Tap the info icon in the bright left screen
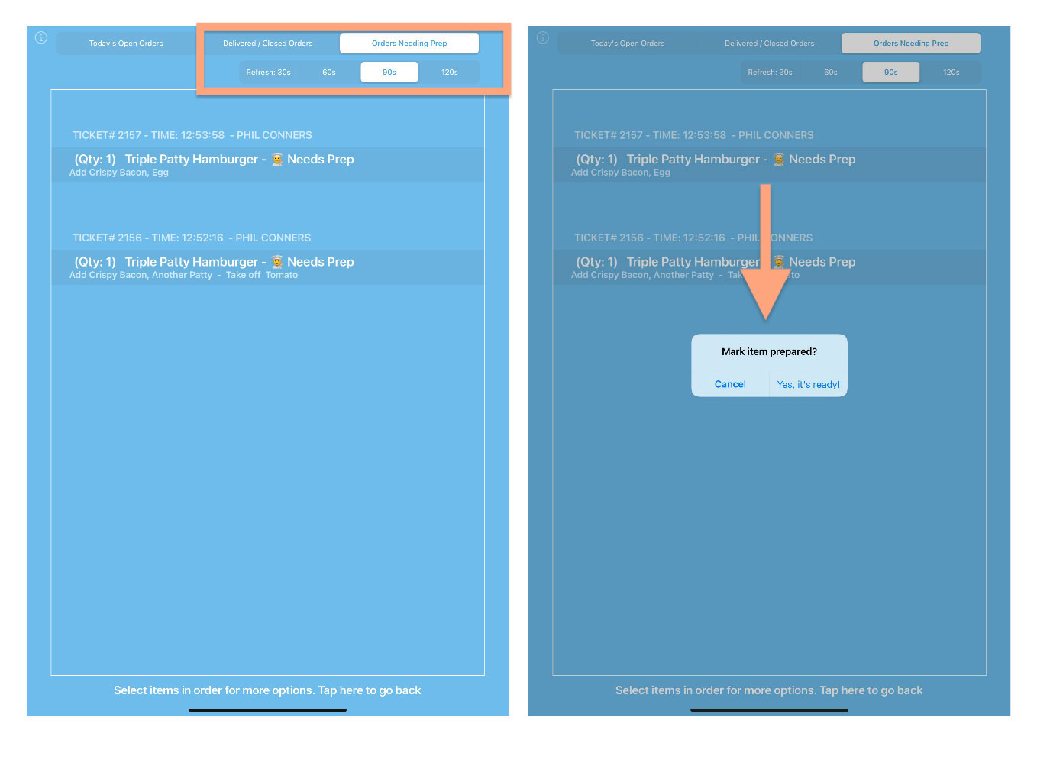Screen dimensions: 1050x766 (41, 37)
